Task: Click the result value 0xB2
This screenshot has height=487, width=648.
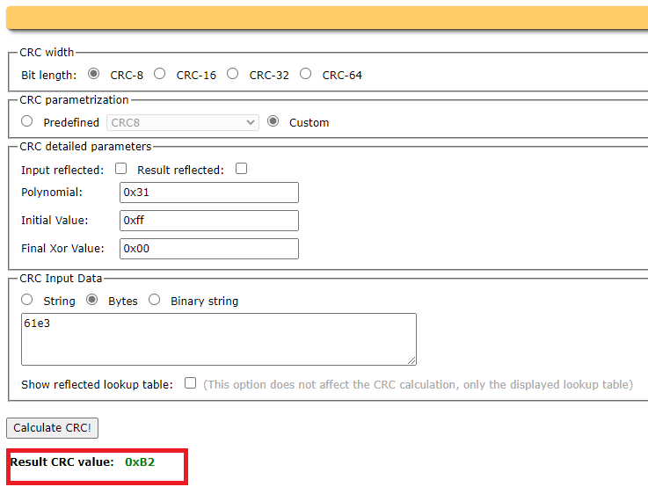Action: [x=140, y=462]
